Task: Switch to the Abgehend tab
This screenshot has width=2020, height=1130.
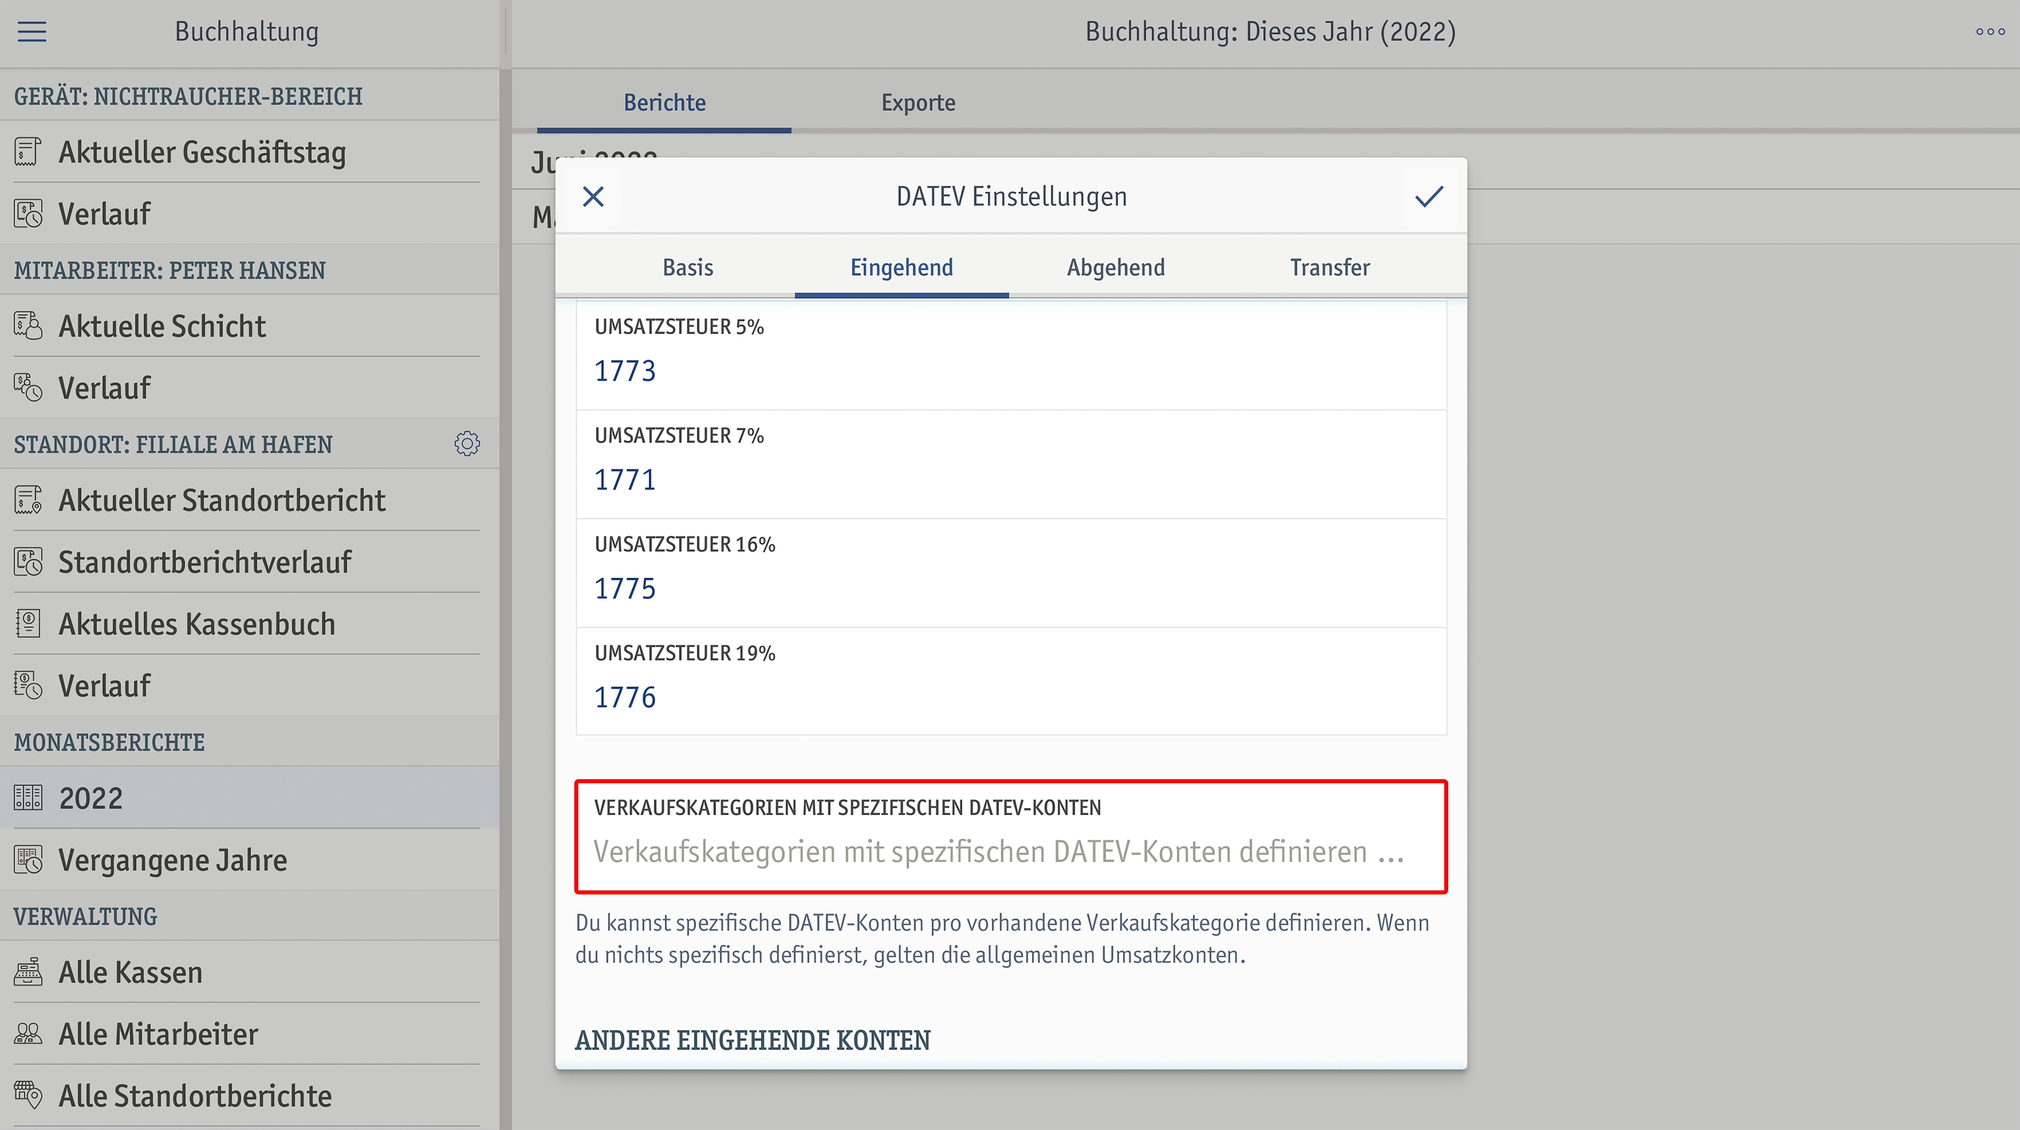Action: (x=1116, y=268)
